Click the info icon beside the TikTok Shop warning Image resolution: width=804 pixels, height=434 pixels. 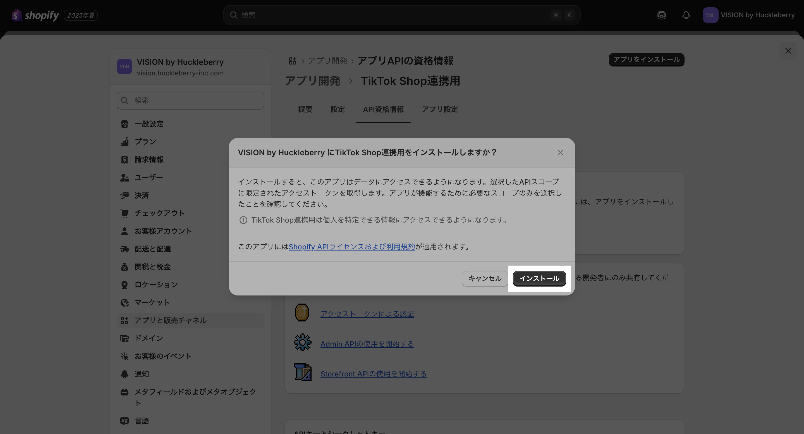pyautogui.click(x=243, y=220)
